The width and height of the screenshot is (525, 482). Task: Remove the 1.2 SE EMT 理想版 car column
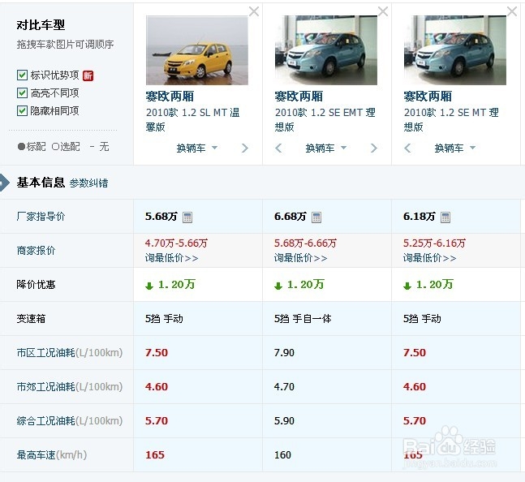point(383,11)
